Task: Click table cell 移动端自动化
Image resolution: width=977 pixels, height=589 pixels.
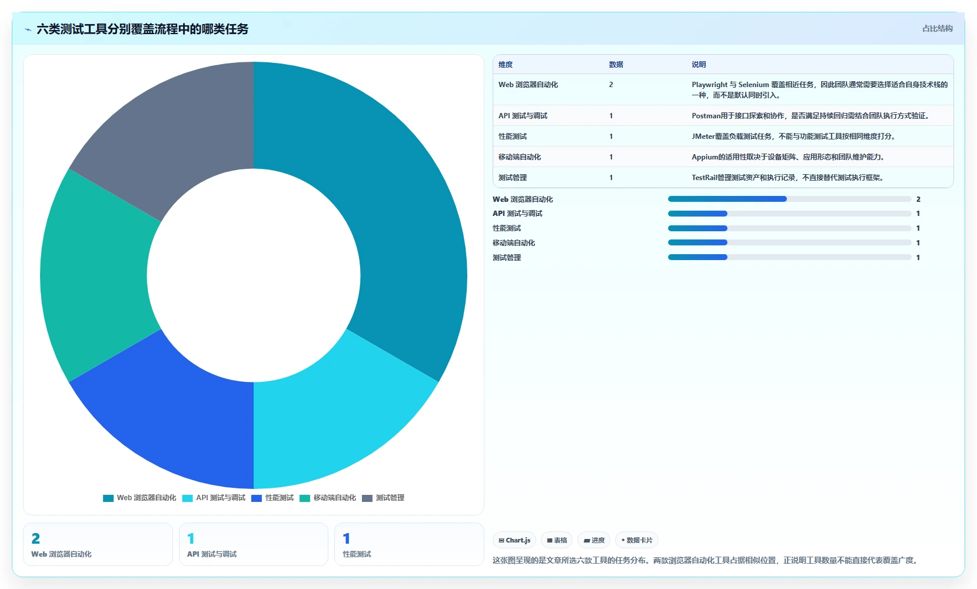Action: pos(520,157)
